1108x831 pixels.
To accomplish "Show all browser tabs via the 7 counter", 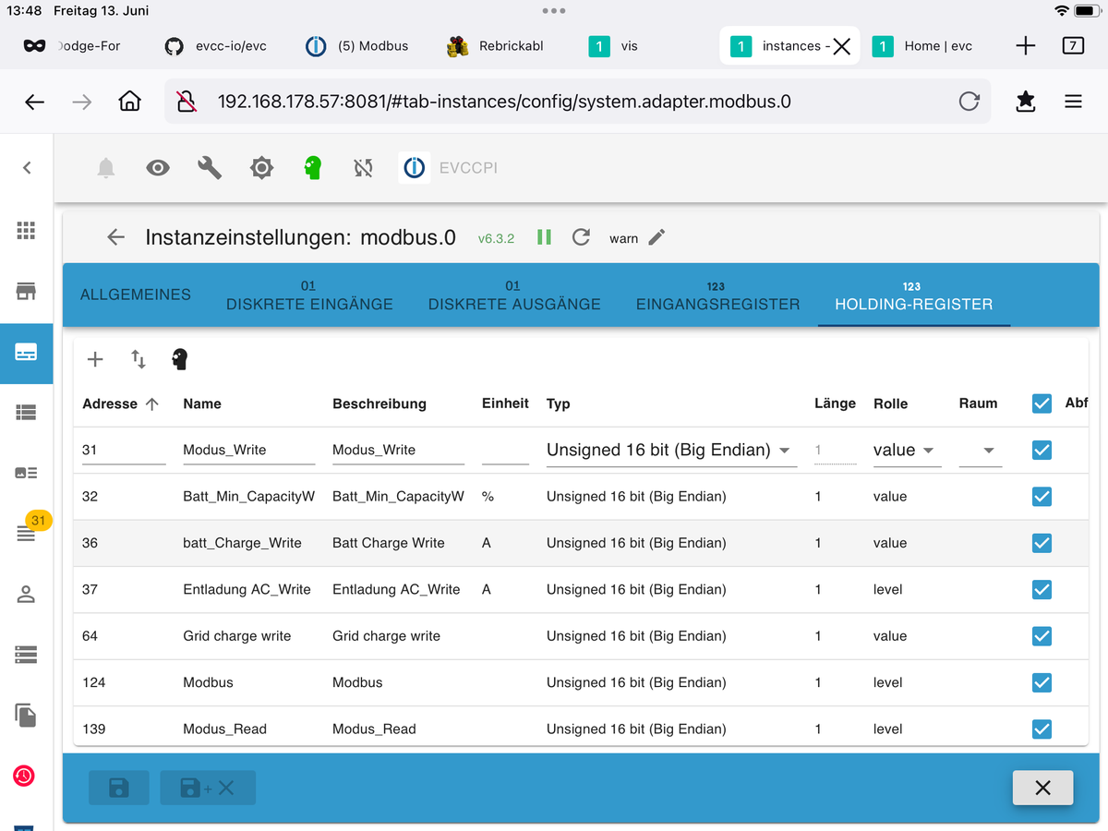I will point(1073,46).
